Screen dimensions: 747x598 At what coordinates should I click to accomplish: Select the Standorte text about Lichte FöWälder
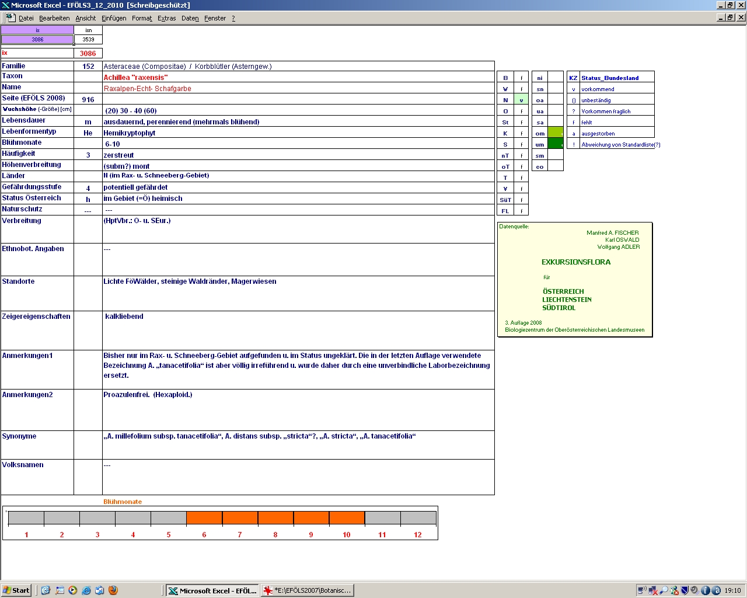pos(298,293)
